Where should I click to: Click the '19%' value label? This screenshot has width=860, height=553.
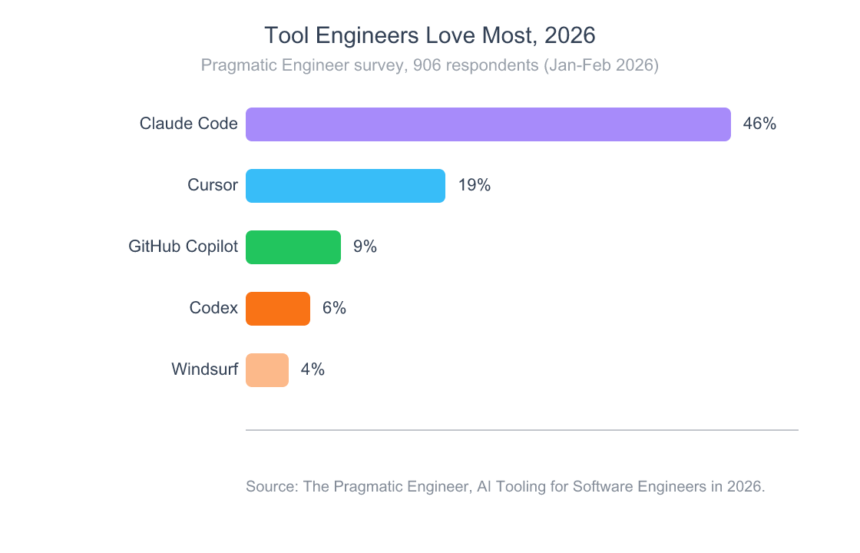(475, 185)
